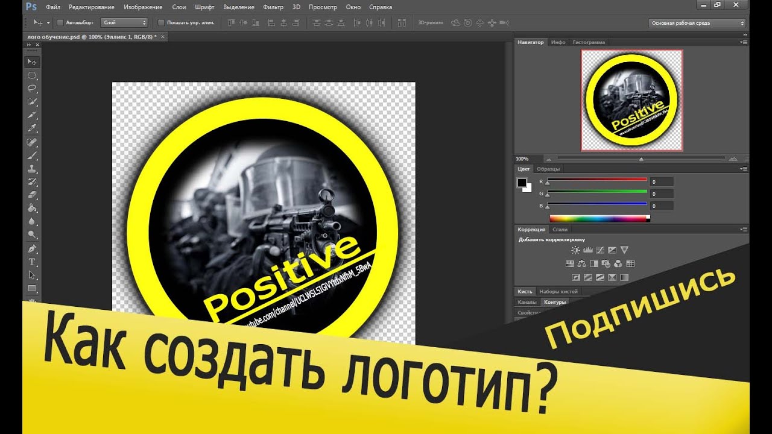
Task: Open the Коррекция panel flyout menu
Action: point(744,229)
